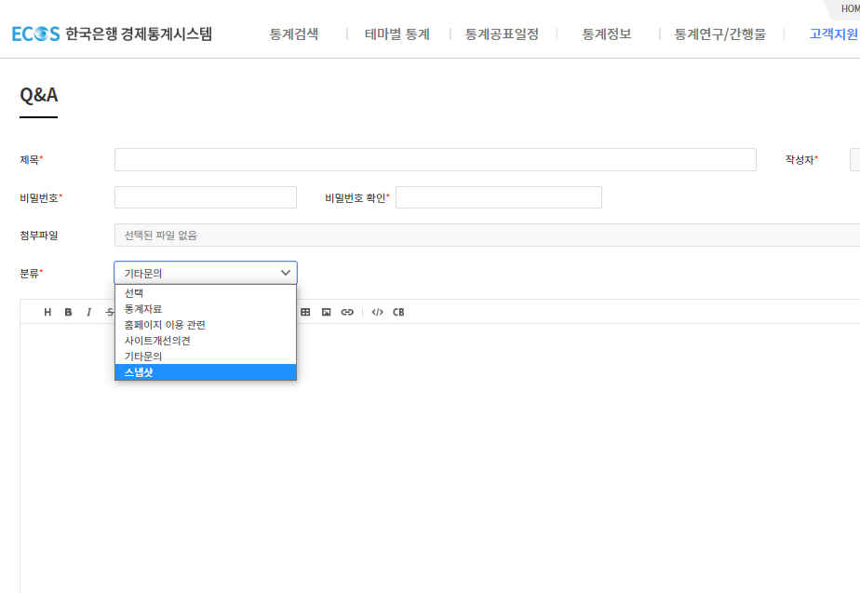Image resolution: width=860 pixels, height=593 pixels.
Task: Open the 분류 dropdown showing 기타문의
Action: pos(206,273)
